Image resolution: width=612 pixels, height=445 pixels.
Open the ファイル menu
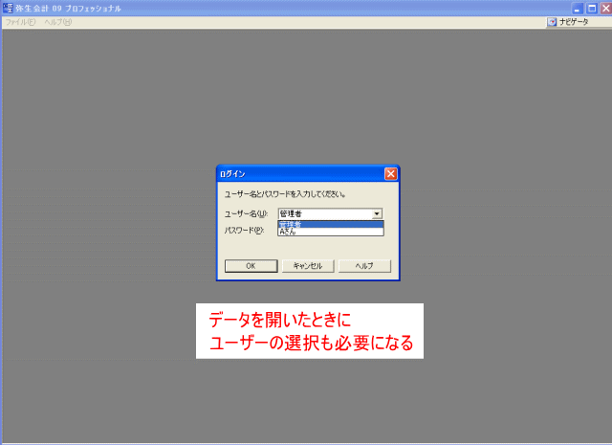click(20, 22)
